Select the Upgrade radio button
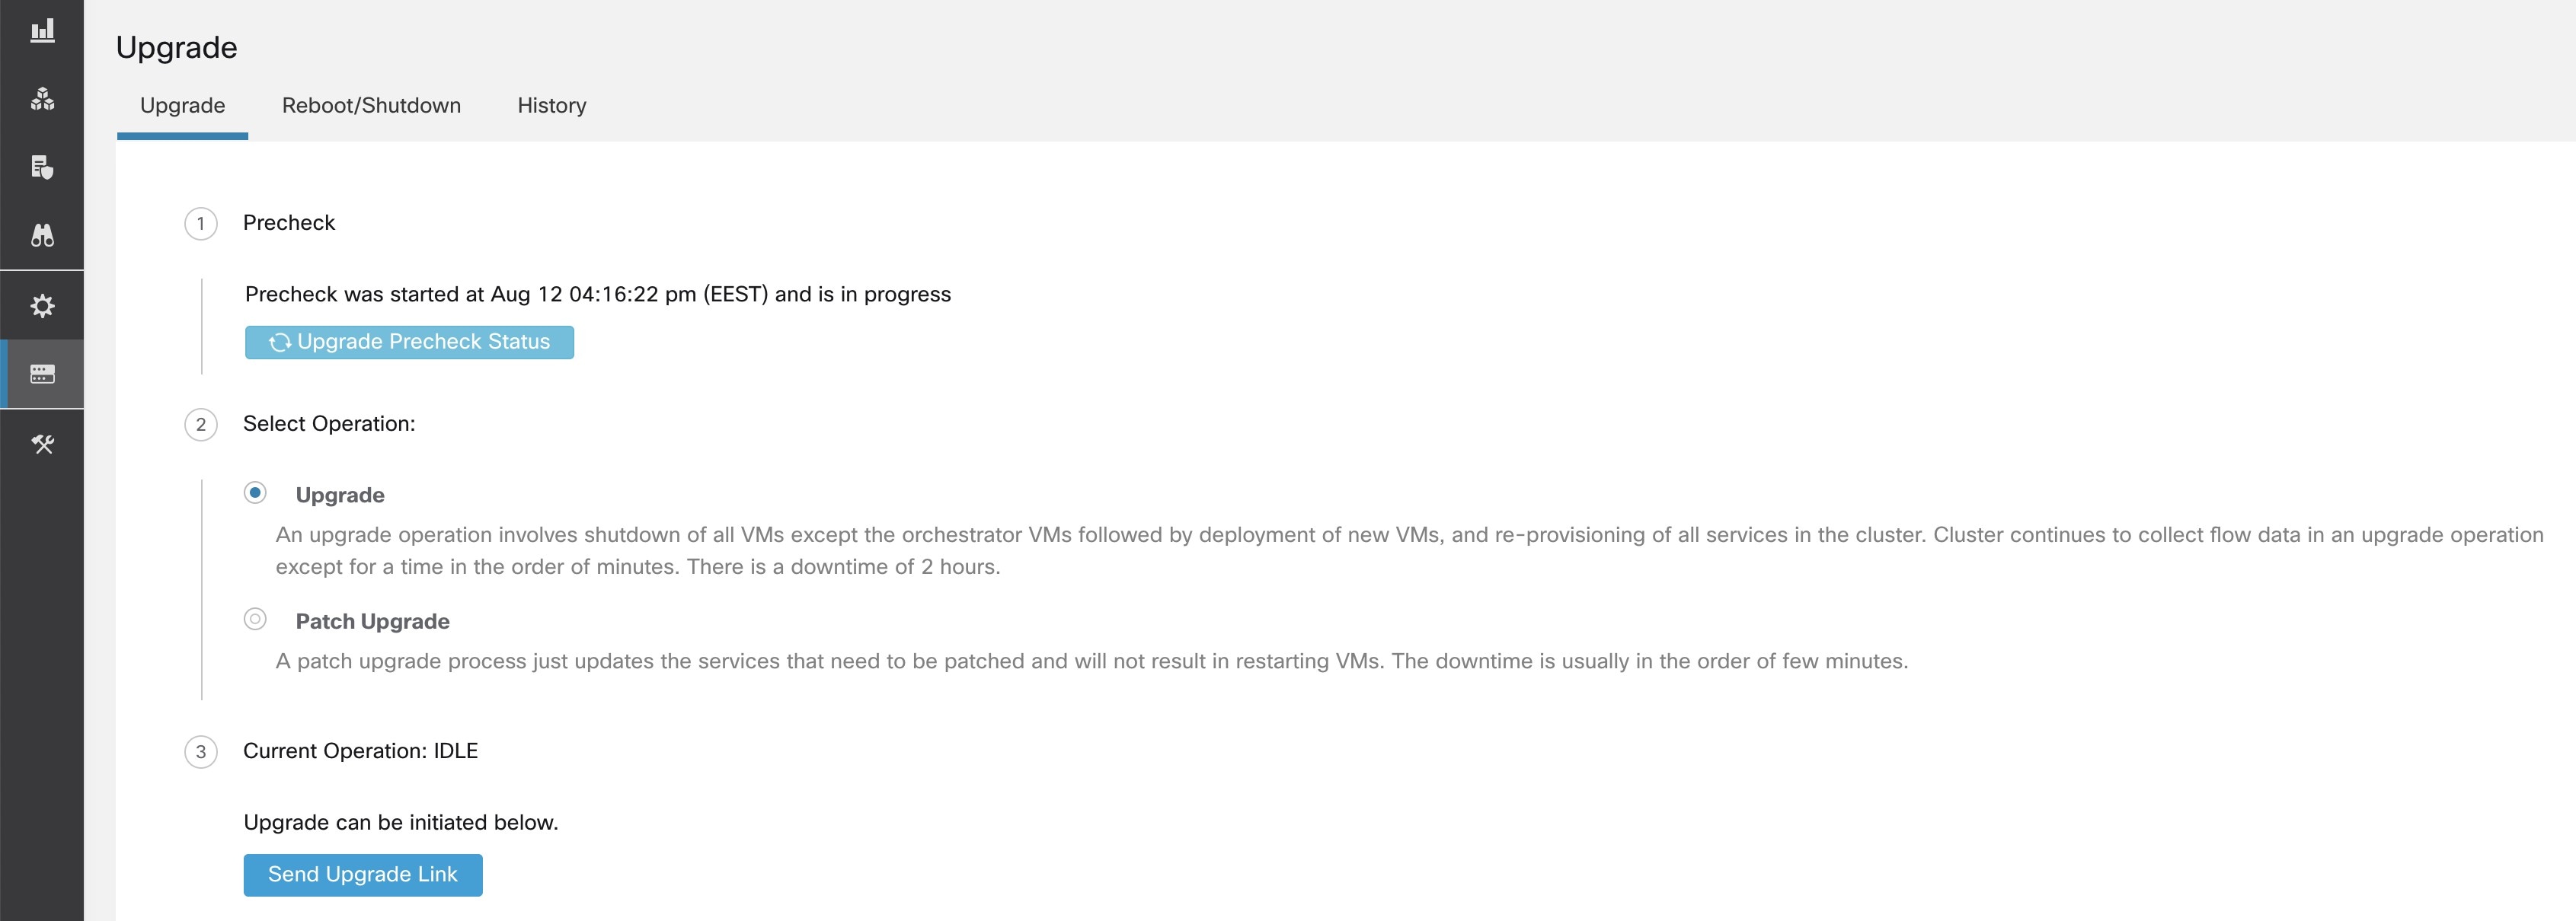This screenshot has height=921, width=2576. (254, 496)
